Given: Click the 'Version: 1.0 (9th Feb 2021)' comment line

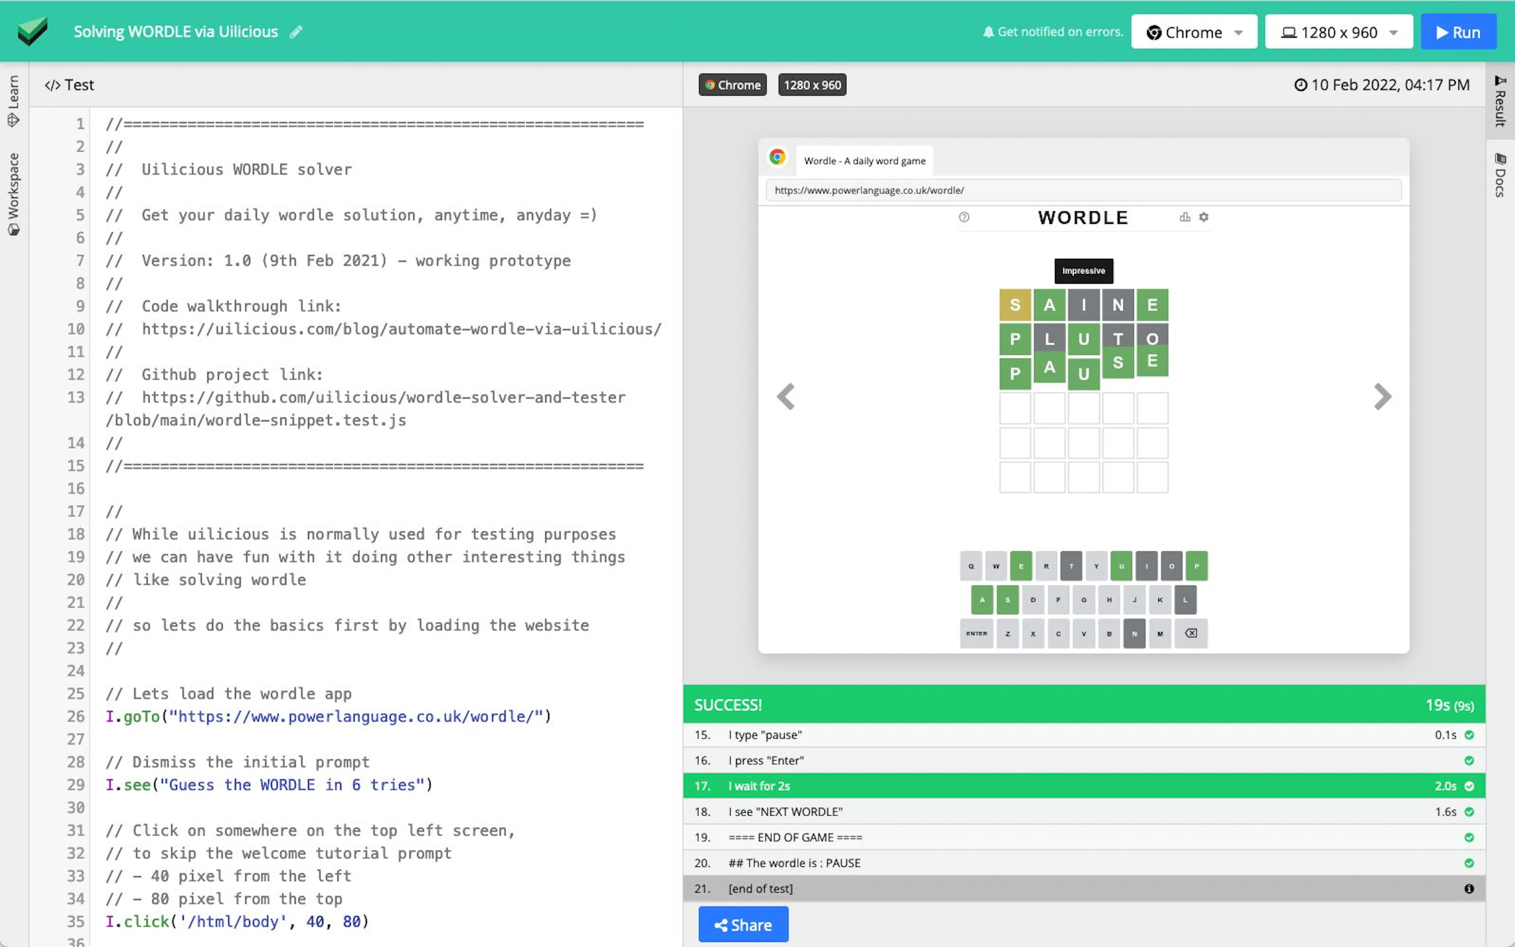Looking at the screenshot, I should tap(338, 261).
